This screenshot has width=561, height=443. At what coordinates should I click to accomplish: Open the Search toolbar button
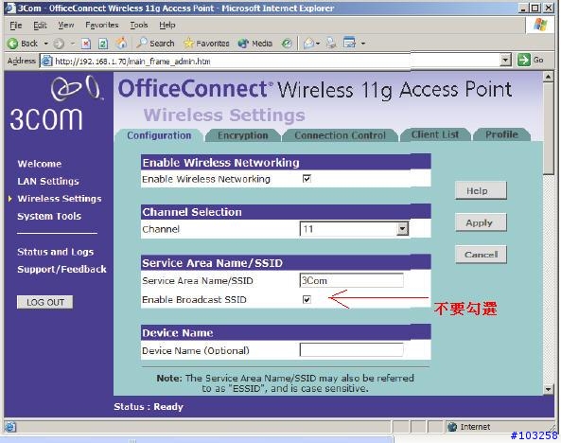[x=155, y=44]
